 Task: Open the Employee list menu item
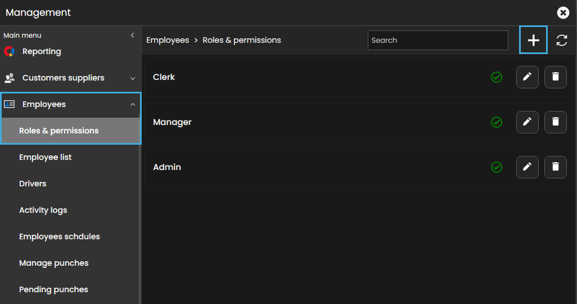point(46,157)
